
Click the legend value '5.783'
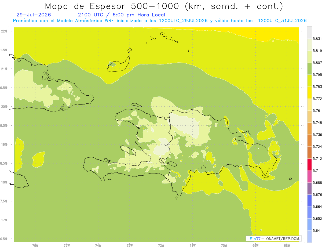point(317,87)
